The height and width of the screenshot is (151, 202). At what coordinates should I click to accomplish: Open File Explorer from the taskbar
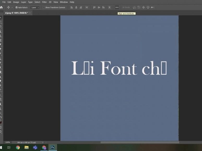point(27,147)
